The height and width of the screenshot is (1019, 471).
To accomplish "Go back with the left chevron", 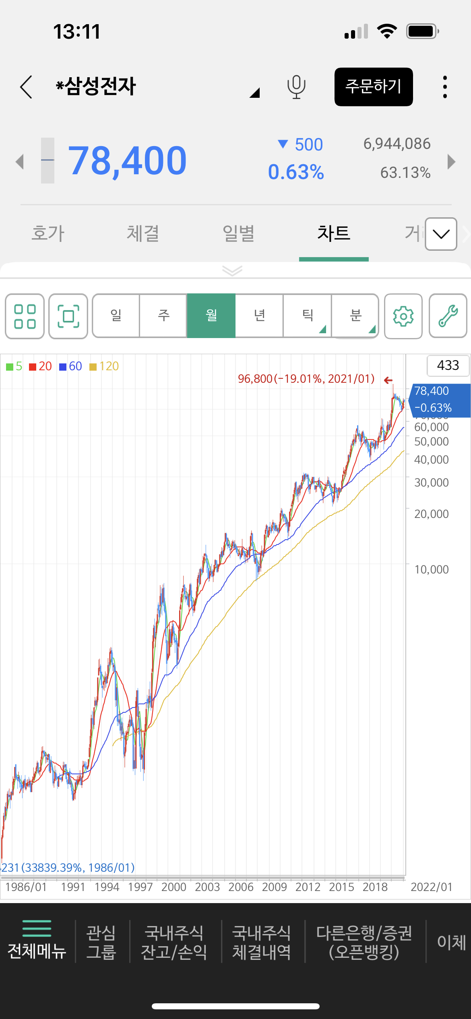I will (x=26, y=87).
